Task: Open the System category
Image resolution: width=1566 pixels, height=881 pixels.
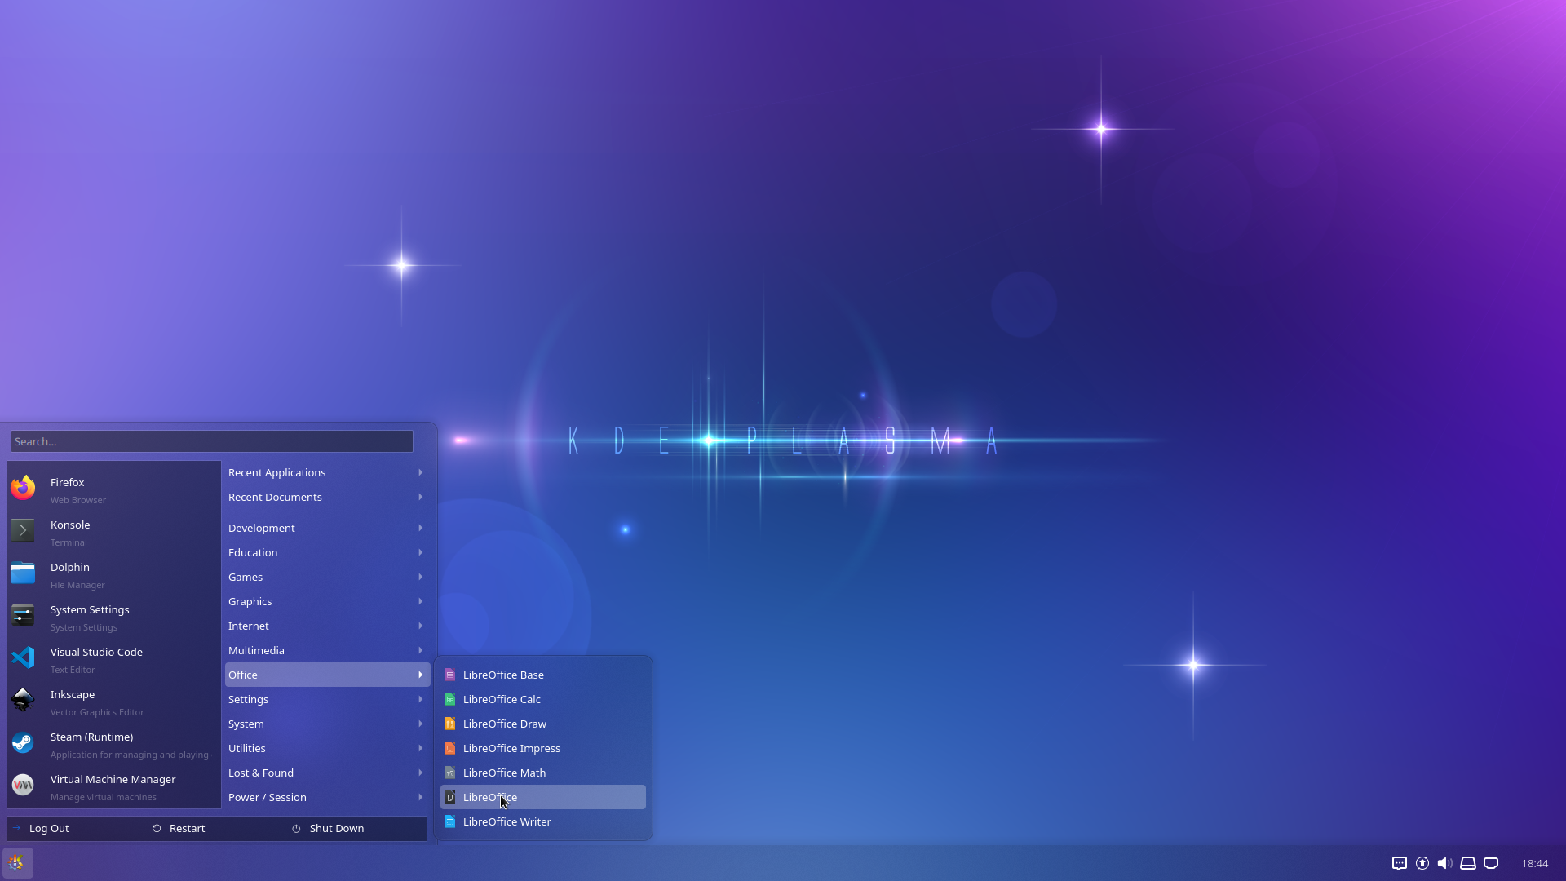Action: pos(327,724)
